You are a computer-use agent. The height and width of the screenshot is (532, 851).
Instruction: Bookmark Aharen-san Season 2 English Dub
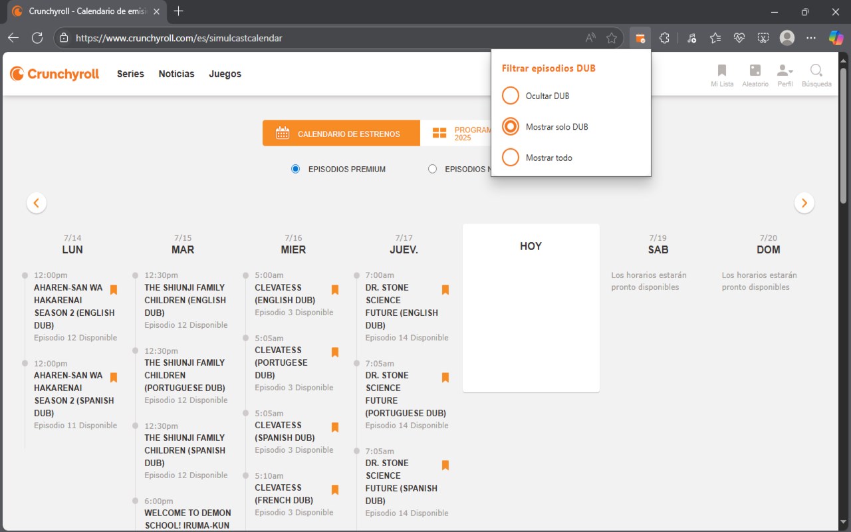pyautogui.click(x=114, y=290)
